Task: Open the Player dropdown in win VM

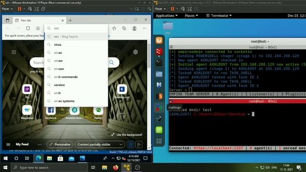Action: pos(7,9)
